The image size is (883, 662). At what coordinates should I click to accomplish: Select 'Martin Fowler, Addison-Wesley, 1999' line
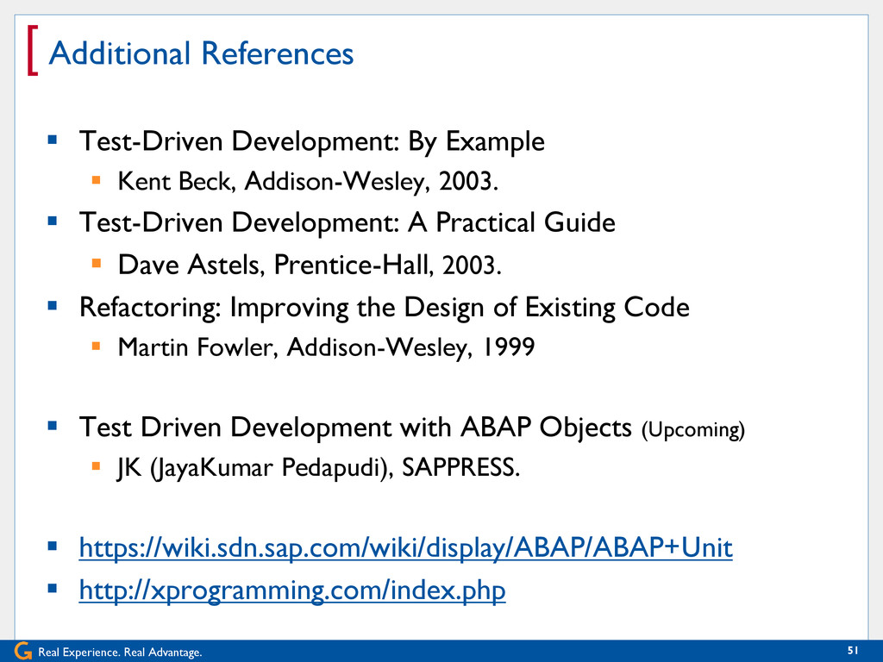pyautogui.click(x=326, y=347)
